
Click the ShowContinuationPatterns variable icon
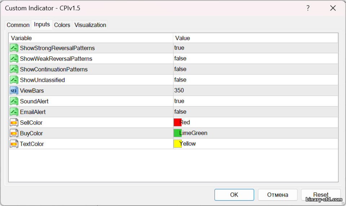pos(14,69)
